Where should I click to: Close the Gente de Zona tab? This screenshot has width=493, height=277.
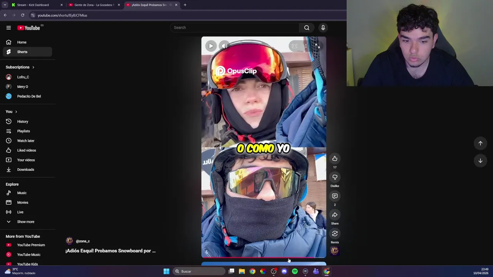(x=119, y=5)
